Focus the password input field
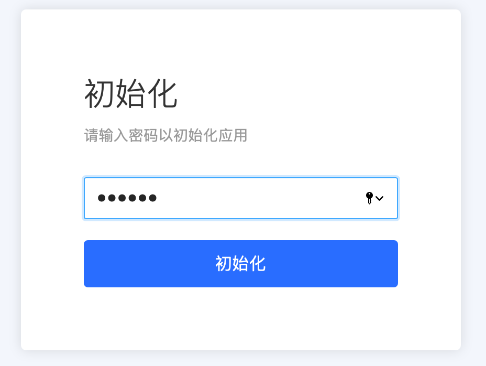 pos(241,198)
